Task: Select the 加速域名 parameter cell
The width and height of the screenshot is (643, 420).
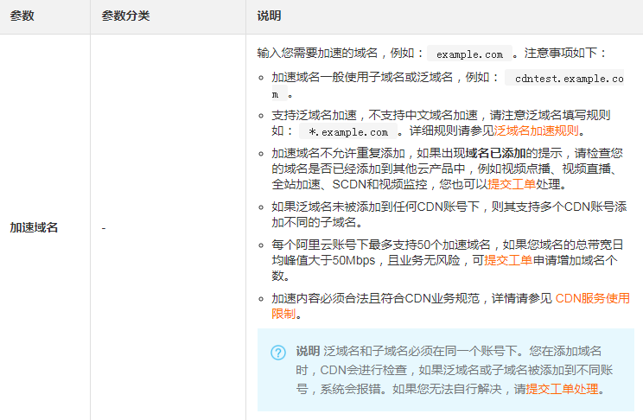Action: pos(34,227)
